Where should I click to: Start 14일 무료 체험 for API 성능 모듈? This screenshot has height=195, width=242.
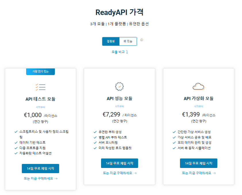coord(119,163)
